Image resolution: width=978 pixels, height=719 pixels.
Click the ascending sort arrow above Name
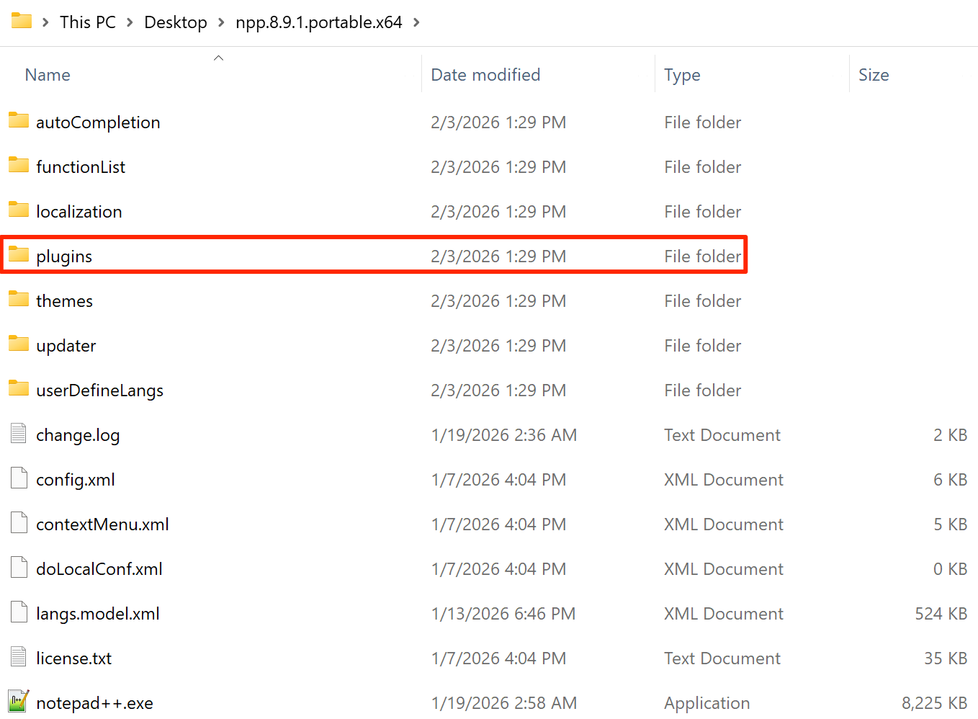point(218,58)
